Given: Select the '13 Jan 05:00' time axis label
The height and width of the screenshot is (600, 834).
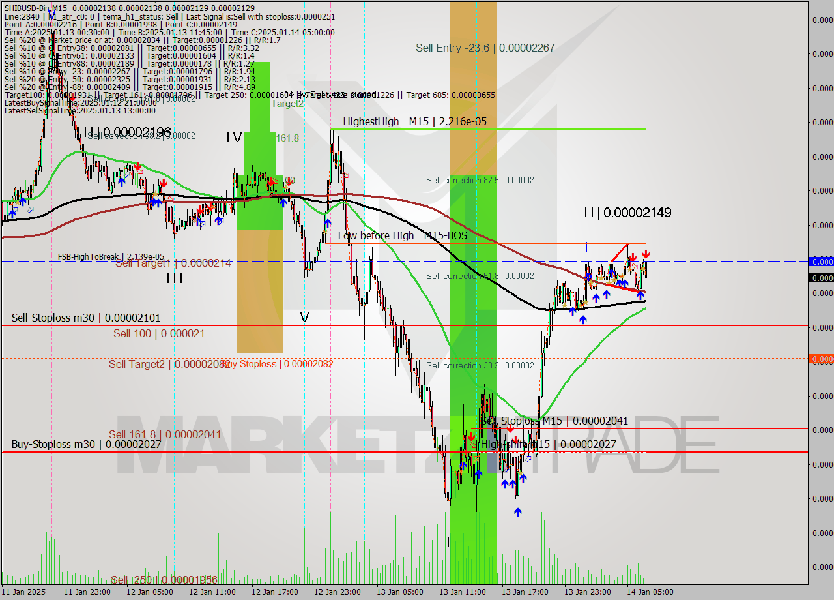Looking at the screenshot, I should pos(400,592).
